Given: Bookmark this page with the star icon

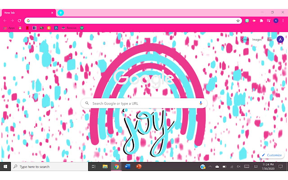Looking at the screenshot, I should [x=238, y=21].
